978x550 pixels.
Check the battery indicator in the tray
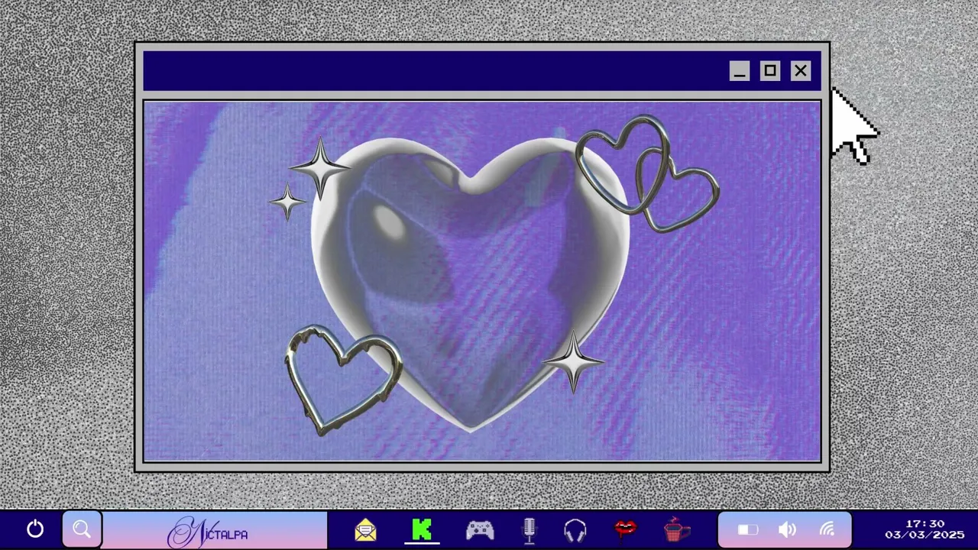click(x=747, y=530)
